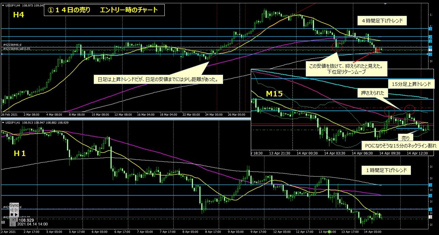Click the '13 Apr 21:30' label on M15 axis
The width and height of the screenshot is (439, 235).
click(x=280, y=153)
